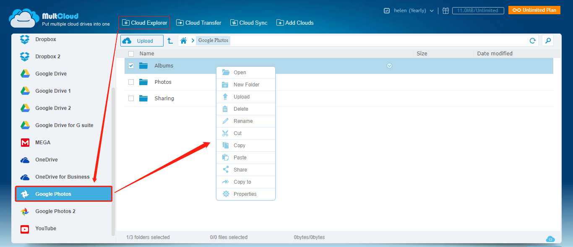Click the Google Photos 2 pinwheel icon
The width and height of the screenshot is (573, 247).
coord(25,211)
